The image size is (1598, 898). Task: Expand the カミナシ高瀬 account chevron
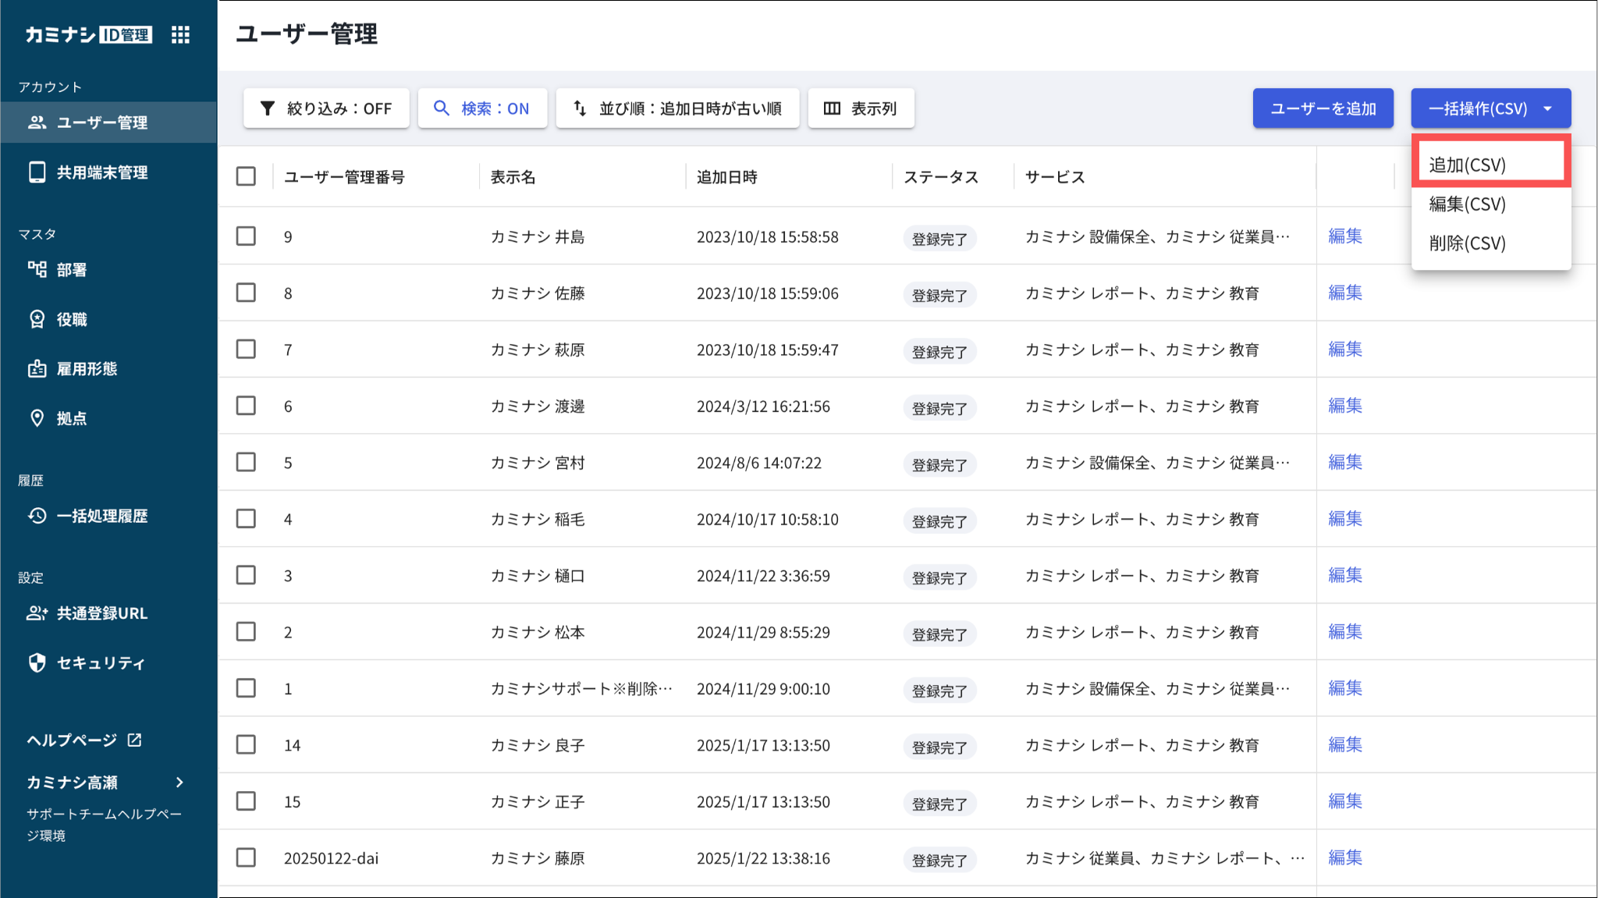(180, 782)
